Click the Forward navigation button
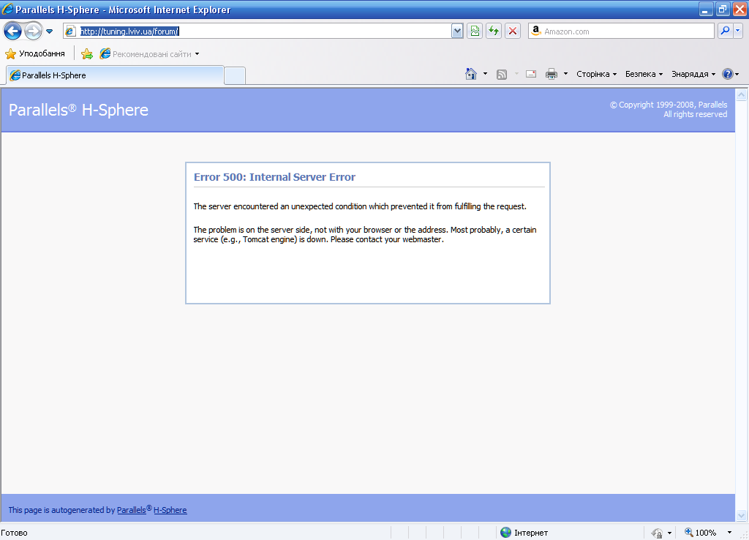The height and width of the screenshot is (540, 749). (x=33, y=31)
